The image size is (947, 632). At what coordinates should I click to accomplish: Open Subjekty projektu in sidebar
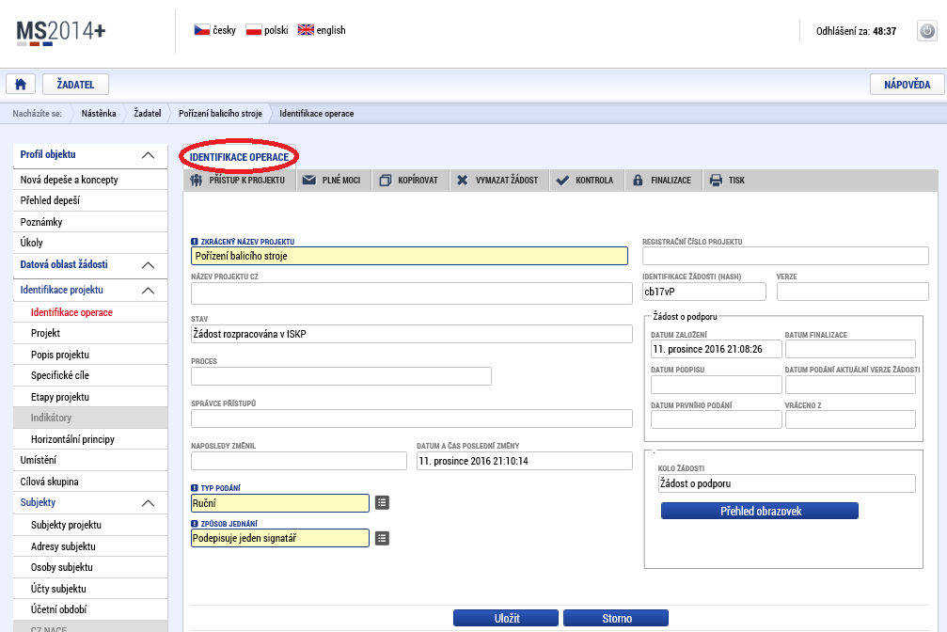(x=90, y=525)
